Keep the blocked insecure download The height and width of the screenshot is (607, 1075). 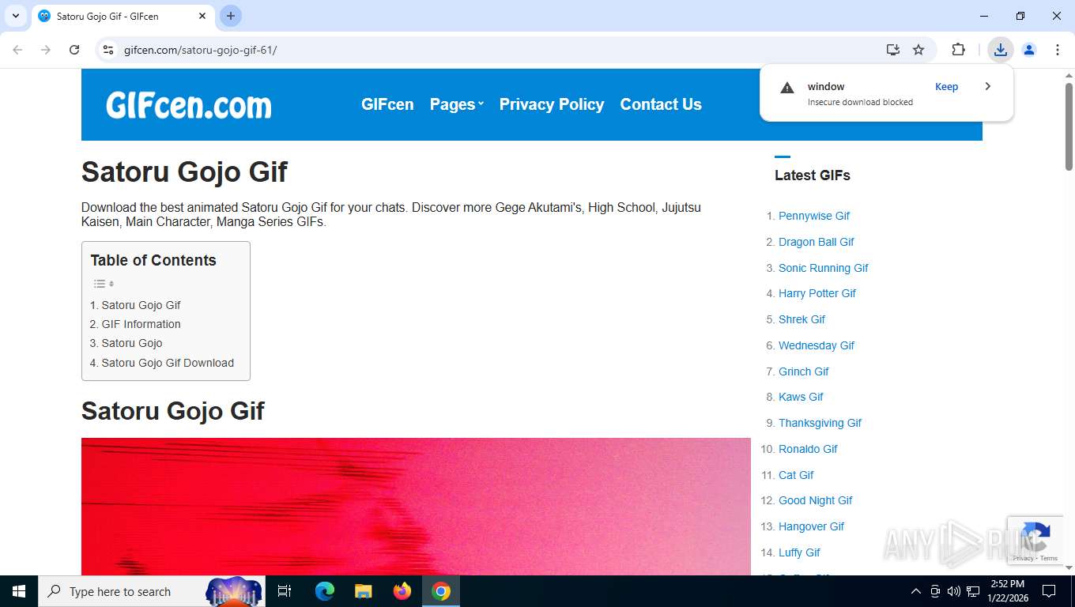pyautogui.click(x=946, y=87)
